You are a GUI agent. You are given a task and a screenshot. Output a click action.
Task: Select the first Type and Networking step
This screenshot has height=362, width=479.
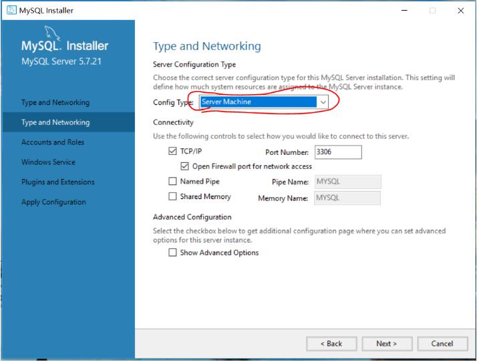point(55,103)
